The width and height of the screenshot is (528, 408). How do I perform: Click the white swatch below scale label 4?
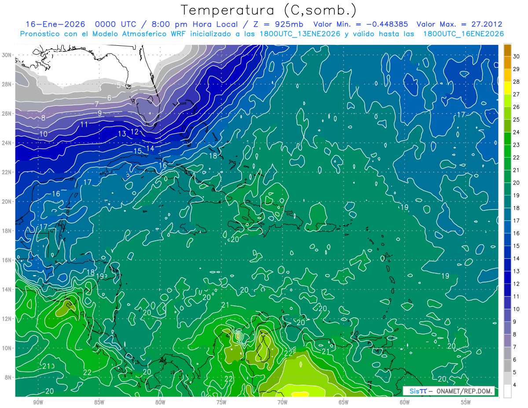(x=508, y=391)
